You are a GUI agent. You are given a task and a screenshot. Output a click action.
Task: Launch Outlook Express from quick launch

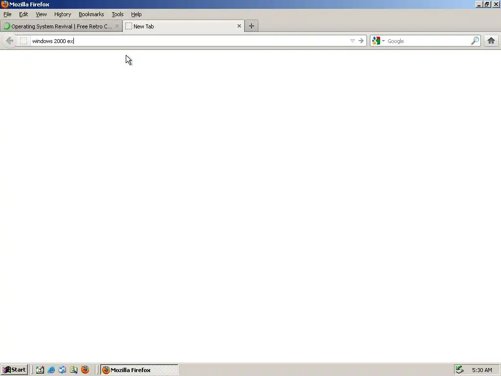(x=62, y=370)
